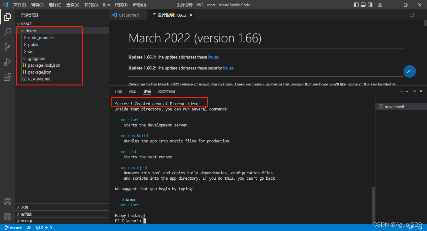Open the 终端(T) menu
The image size is (427, 231).
point(121,5)
